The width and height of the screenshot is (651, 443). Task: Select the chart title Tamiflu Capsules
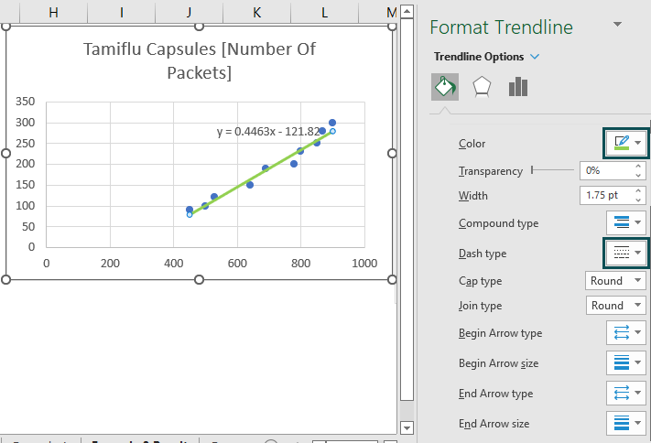click(x=200, y=60)
